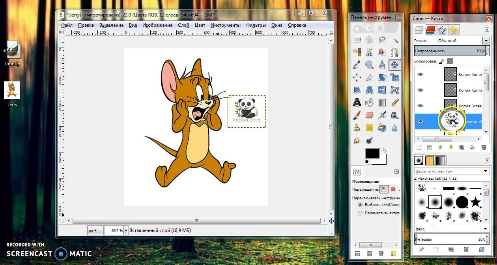The image size is (497, 265).
Task: Open the zoom 66,7 % dropdown arrow
Action: tap(126, 231)
